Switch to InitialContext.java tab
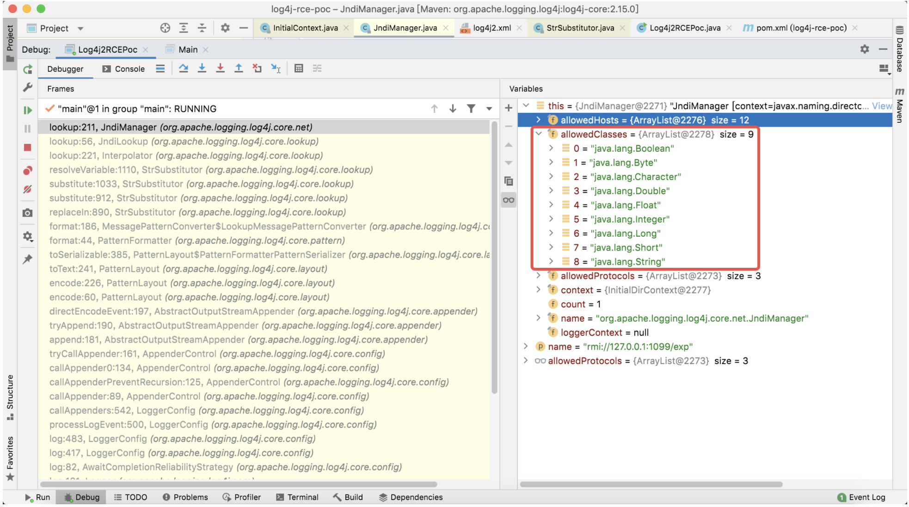The height and width of the screenshot is (507, 909). tap(304, 28)
